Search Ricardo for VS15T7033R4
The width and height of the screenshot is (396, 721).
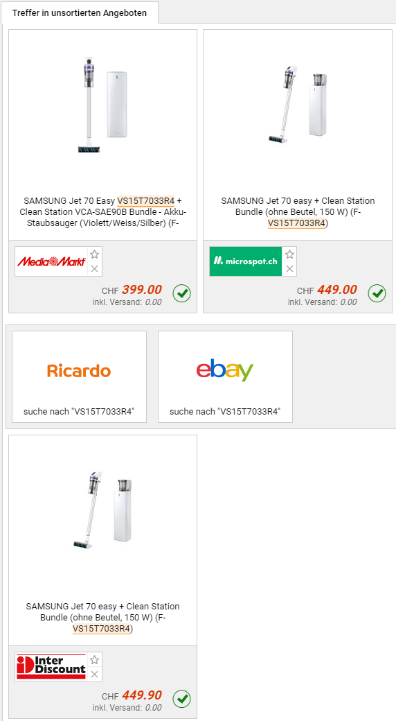[x=79, y=376]
